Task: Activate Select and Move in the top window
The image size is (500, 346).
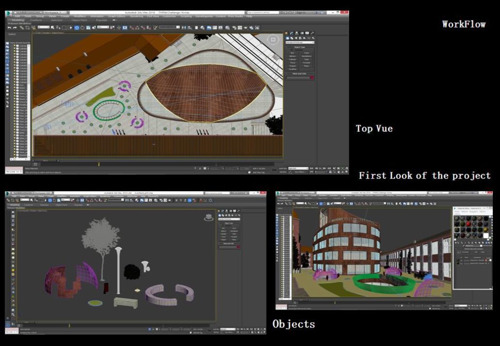Action: pyautogui.click(x=77, y=28)
